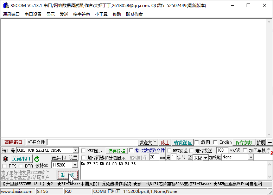The width and height of the screenshot is (273, 195).
Task: Click the 保存数据 button
Action: [117, 151]
